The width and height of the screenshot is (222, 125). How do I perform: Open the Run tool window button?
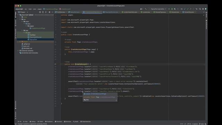pos(25,122)
